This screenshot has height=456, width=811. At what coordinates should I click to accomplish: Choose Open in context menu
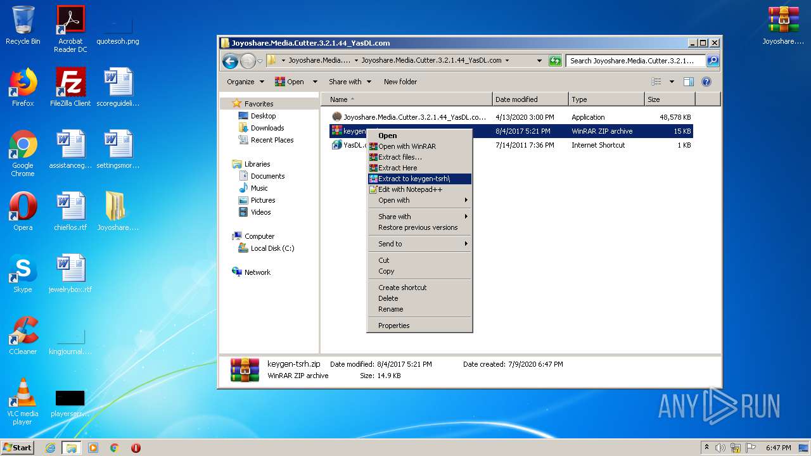point(419,136)
